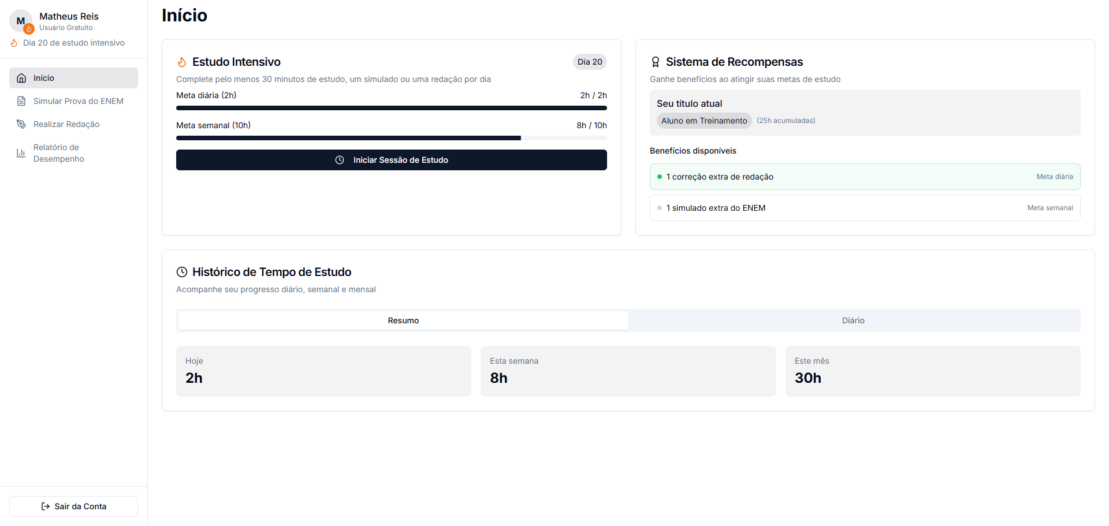Click the pen icon for Realizar Redação

pyautogui.click(x=21, y=124)
